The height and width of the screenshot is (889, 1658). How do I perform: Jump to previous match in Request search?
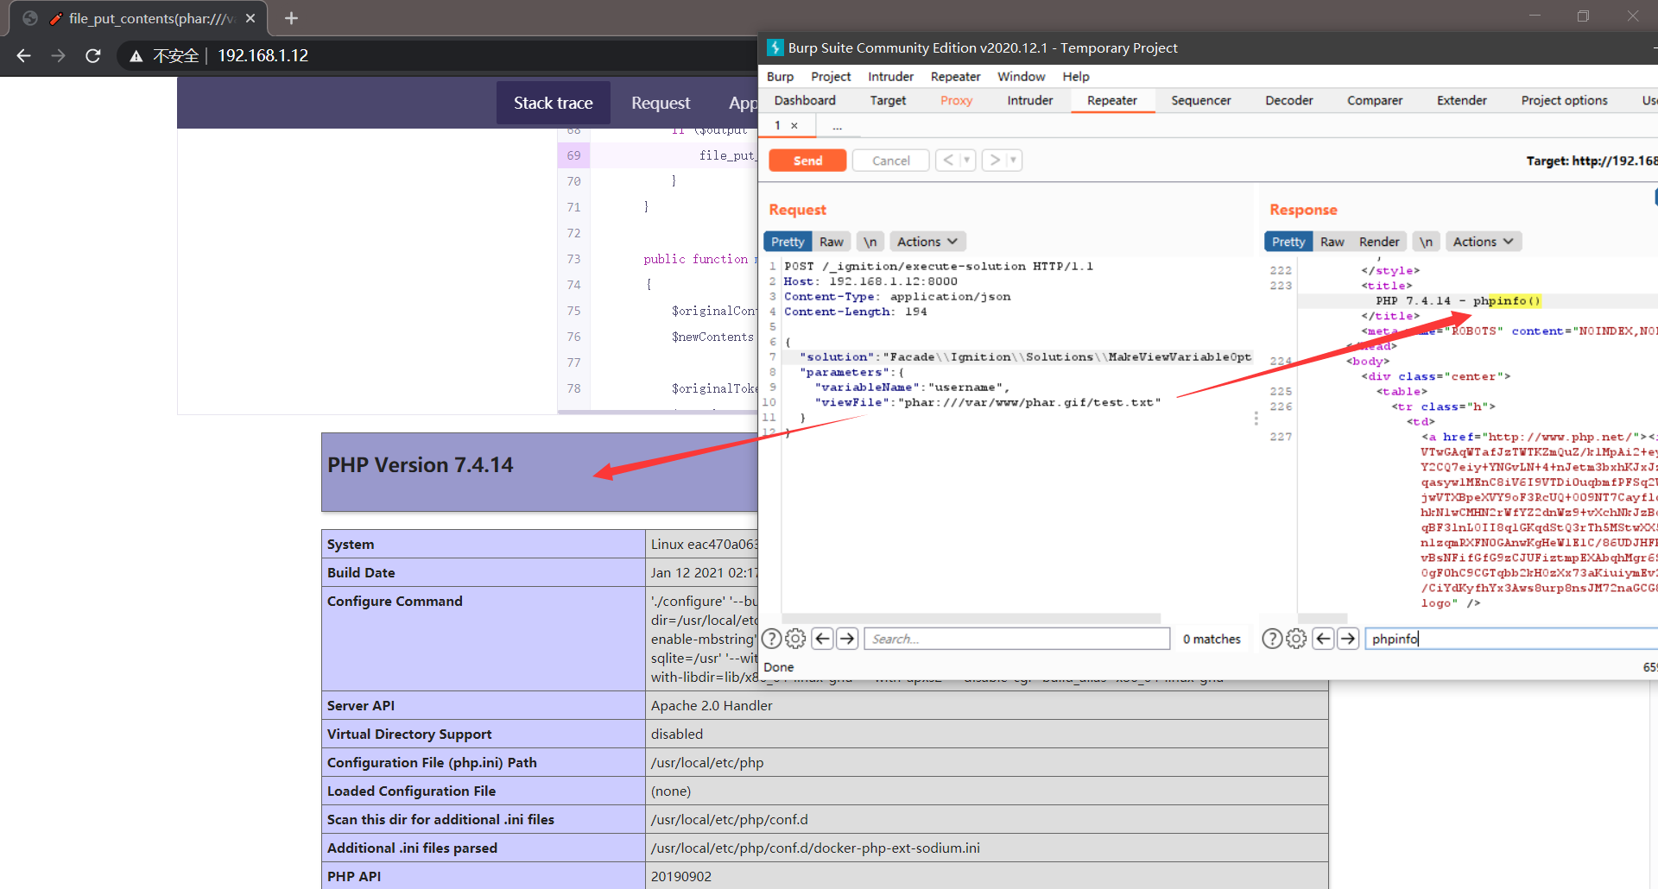tap(823, 639)
